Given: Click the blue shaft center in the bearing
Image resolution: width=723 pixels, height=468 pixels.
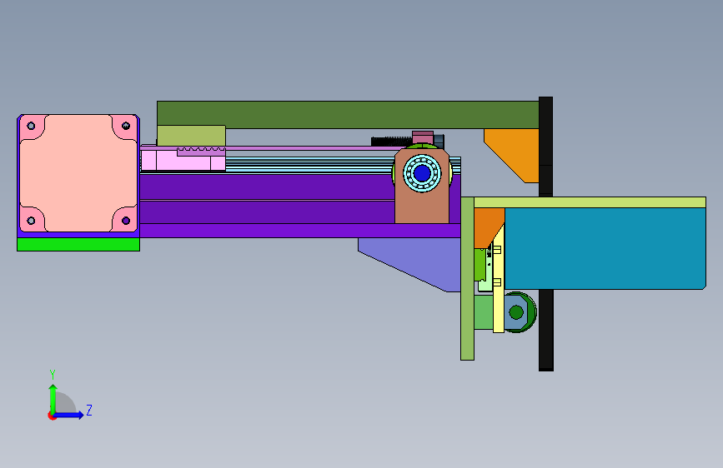Looking at the screenshot, I should coord(422,173).
